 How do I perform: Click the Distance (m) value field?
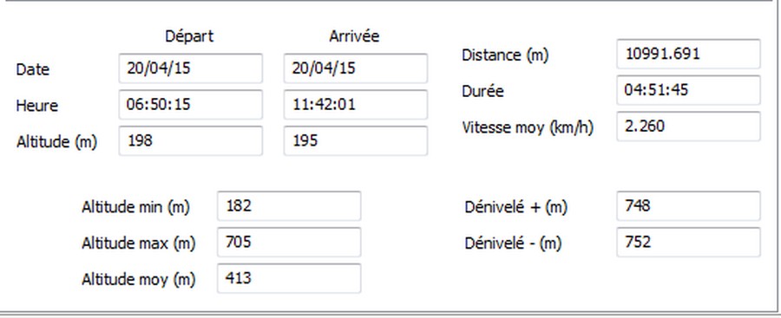click(x=688, y=54)
